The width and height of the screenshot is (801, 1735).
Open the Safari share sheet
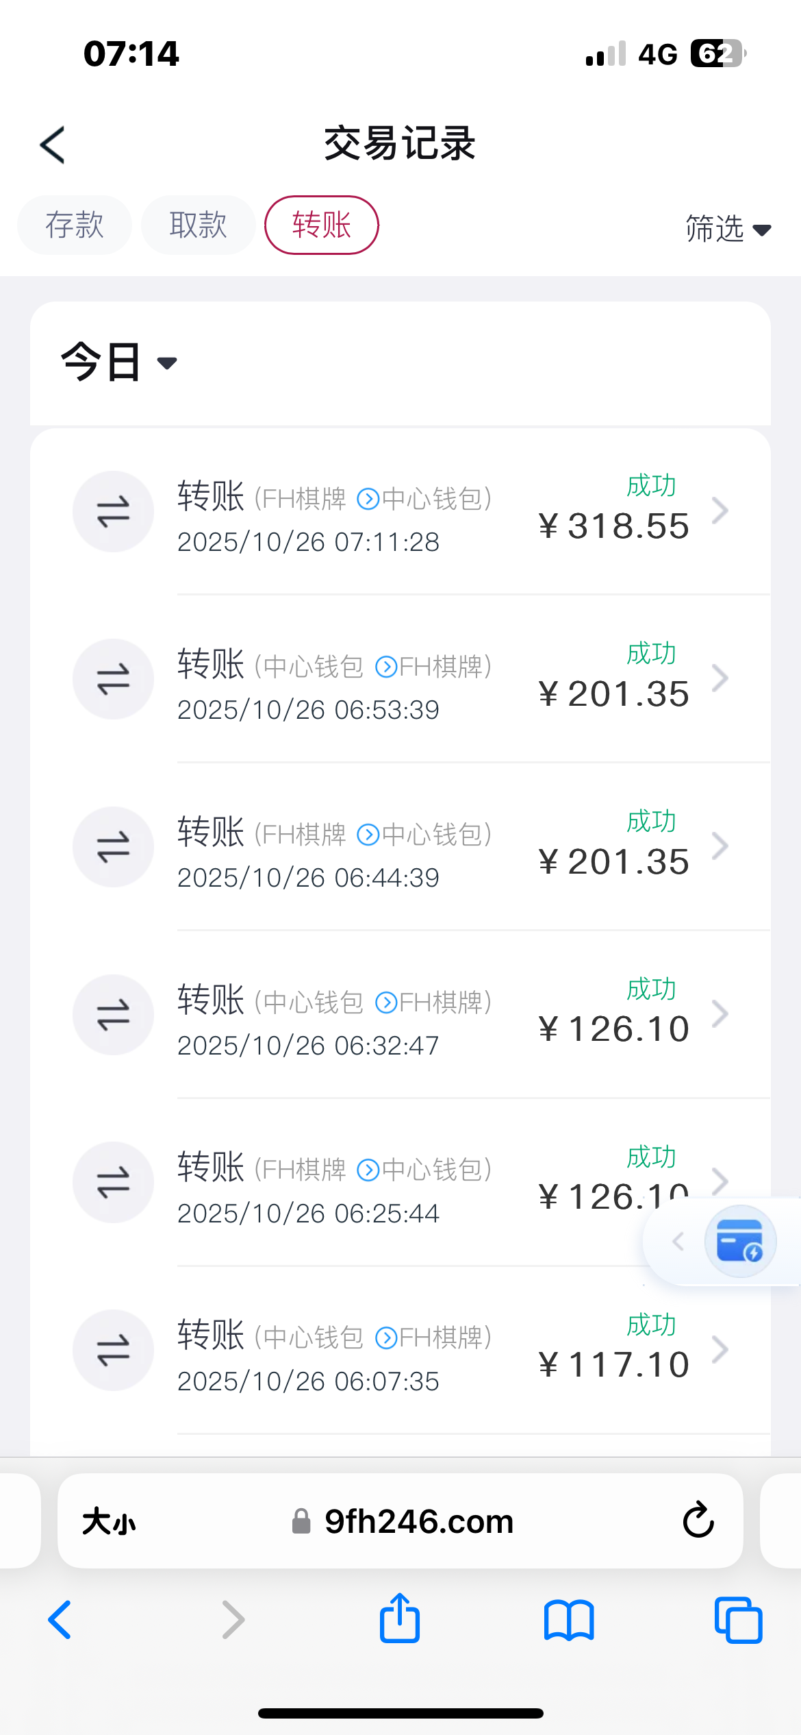(400, 1619)
